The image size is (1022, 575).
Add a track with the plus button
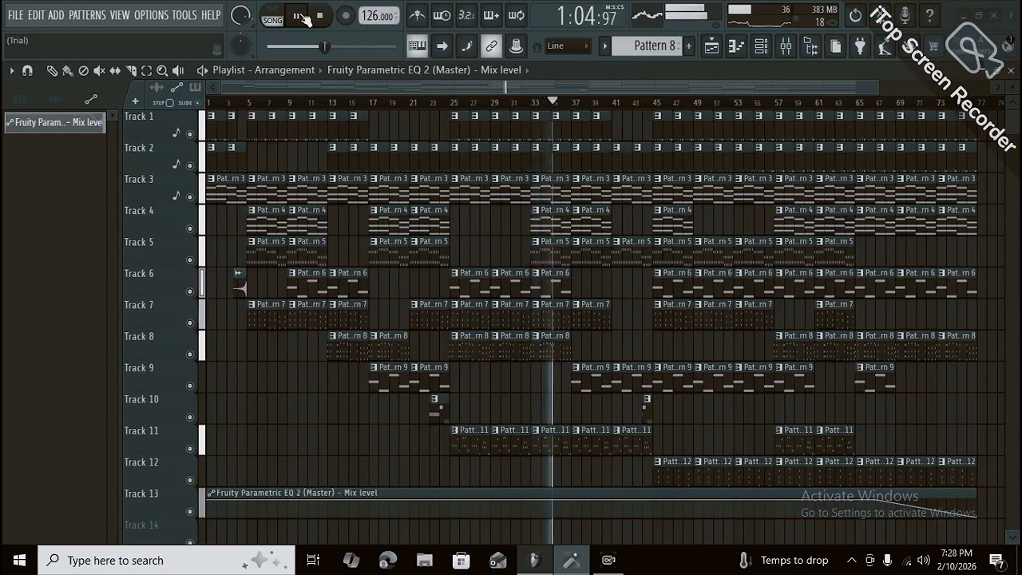pos(135,101)
